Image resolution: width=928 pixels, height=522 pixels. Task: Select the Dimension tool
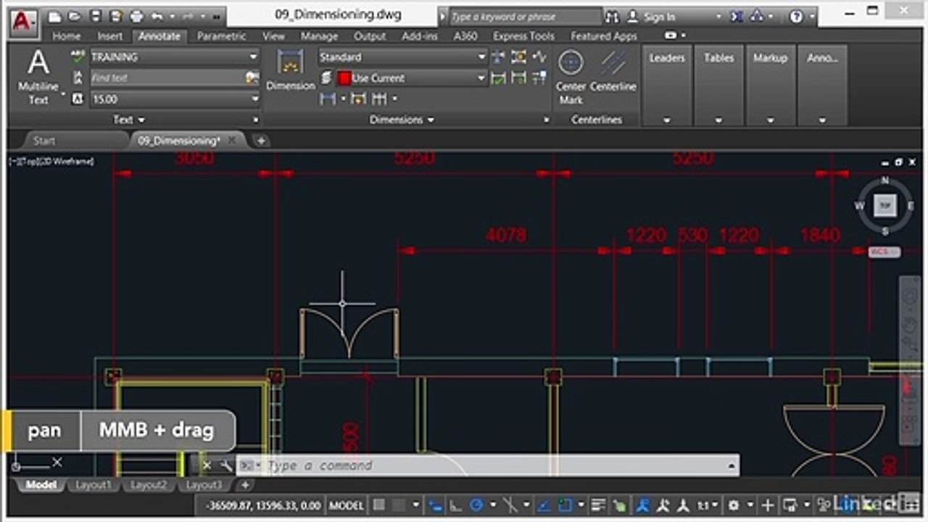coord(291,70)
